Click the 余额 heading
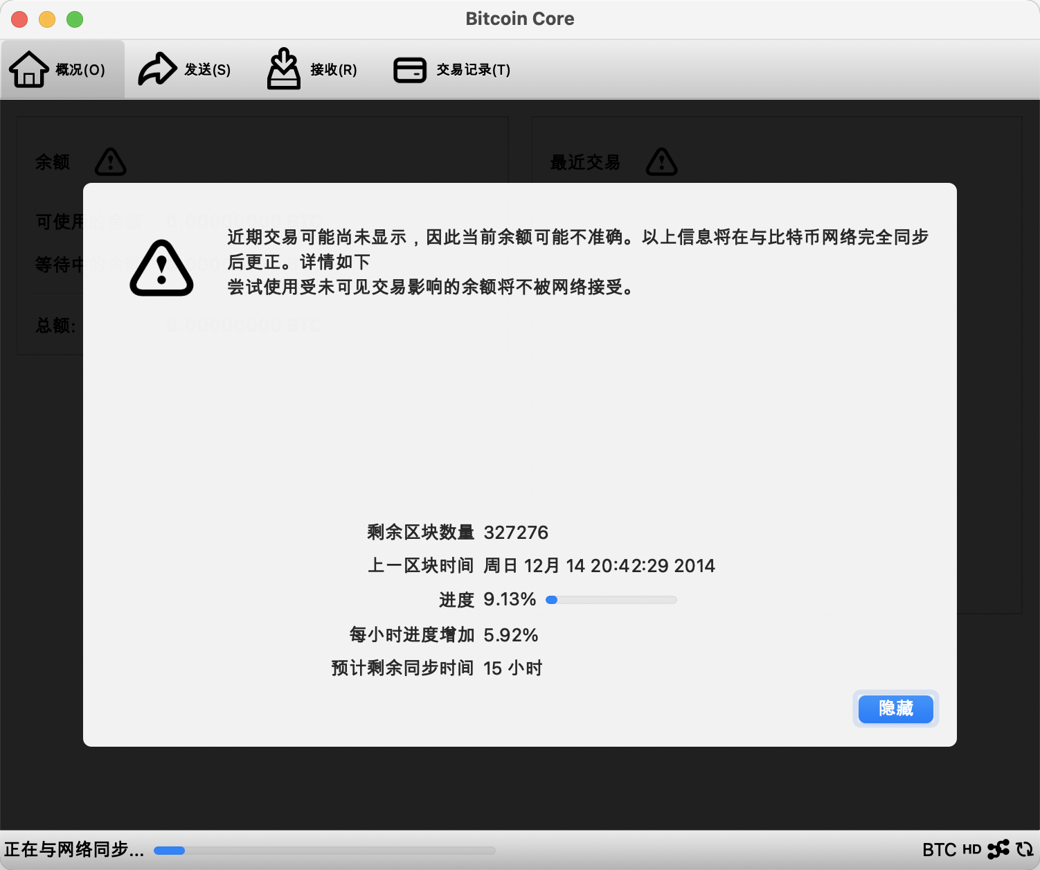 click(x=53, y=162)
